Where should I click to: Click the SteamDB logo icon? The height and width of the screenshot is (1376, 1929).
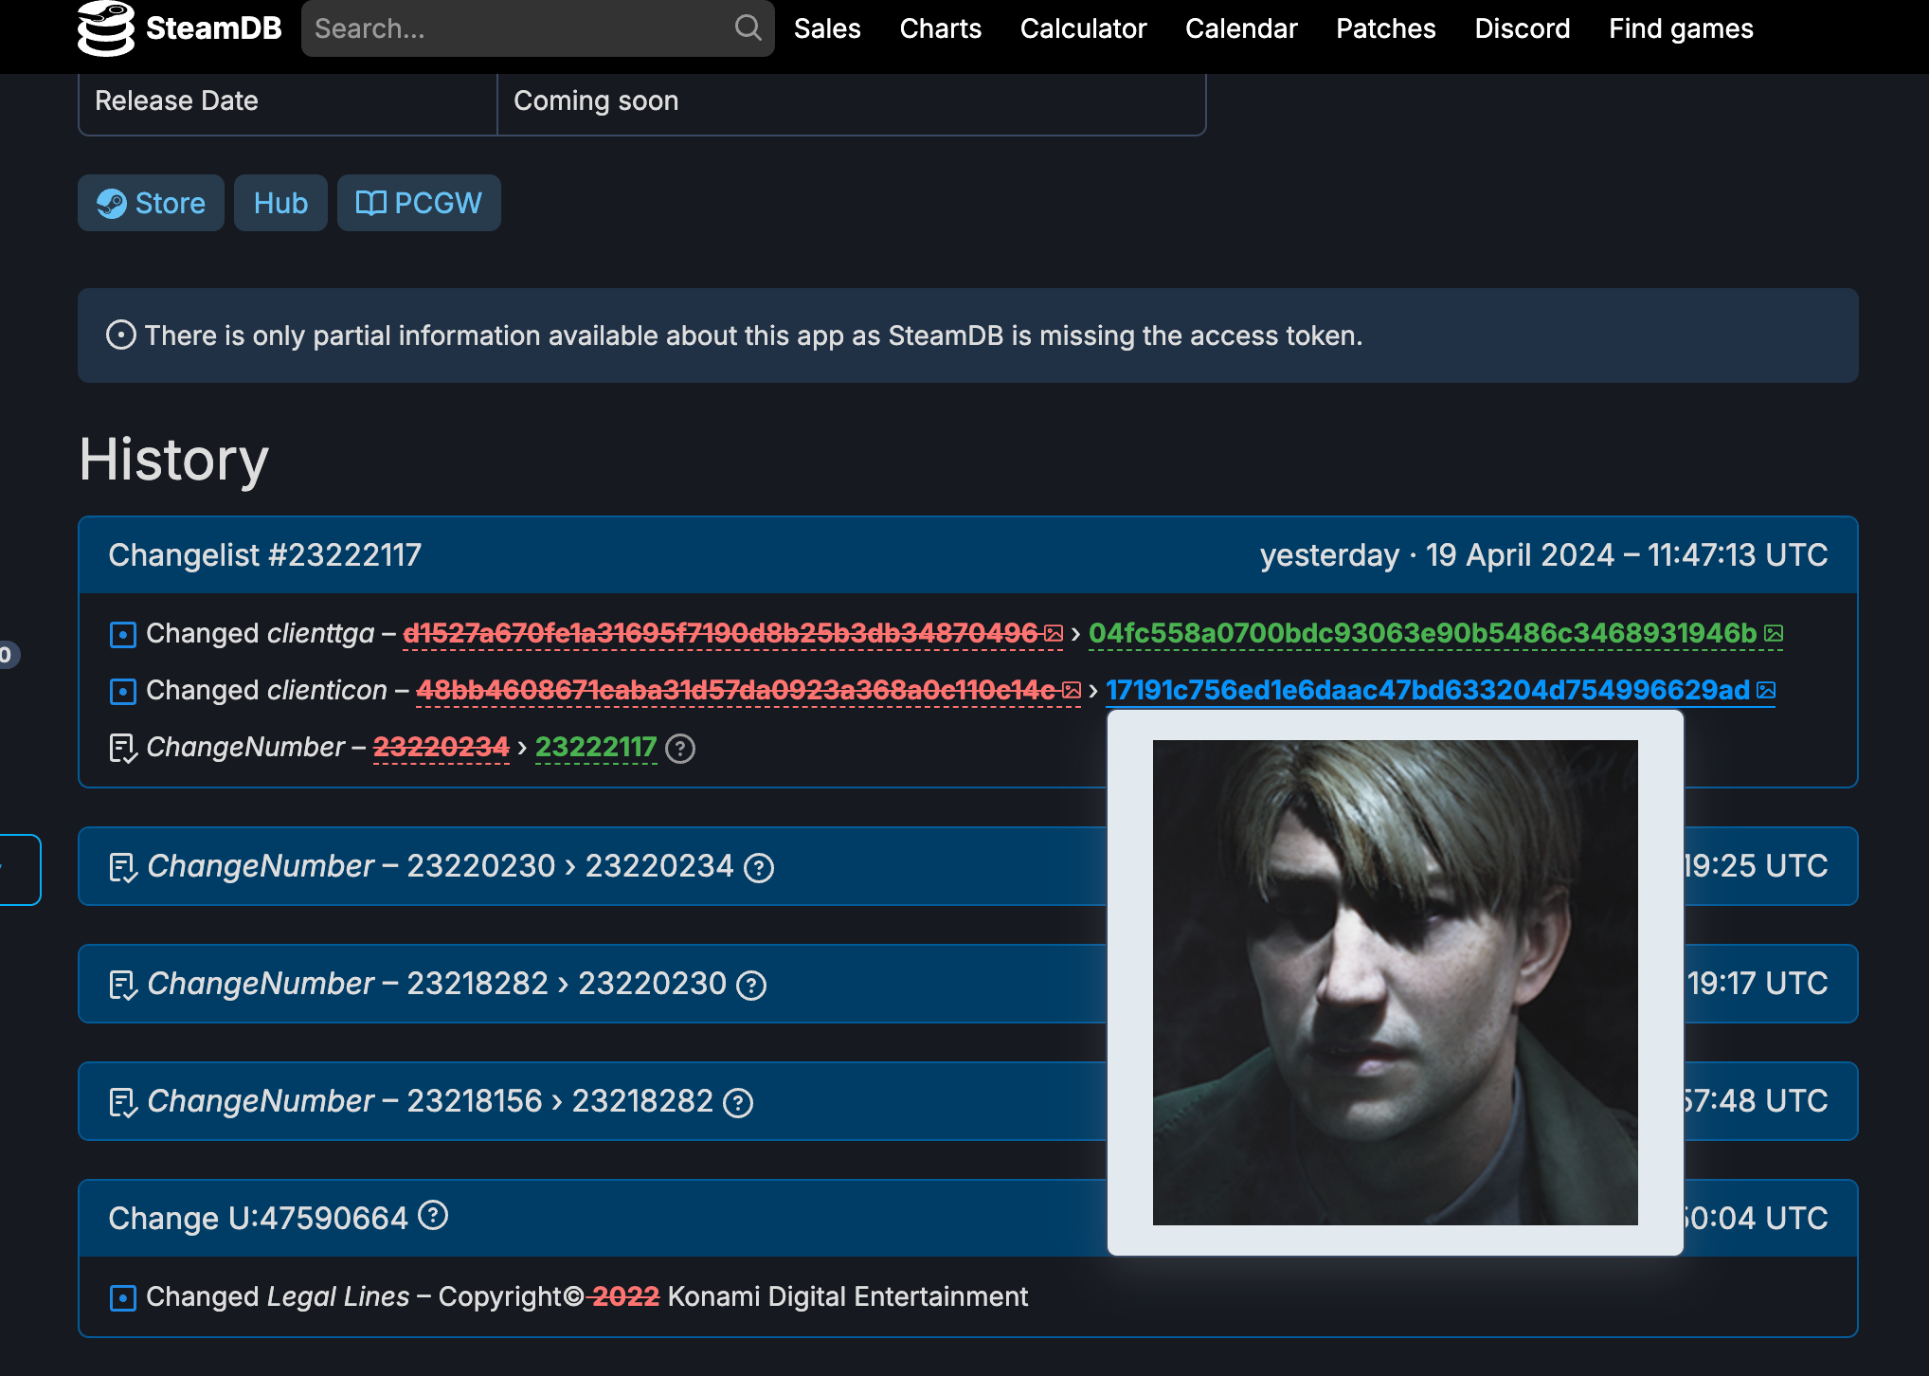click(x=107, y=28)
